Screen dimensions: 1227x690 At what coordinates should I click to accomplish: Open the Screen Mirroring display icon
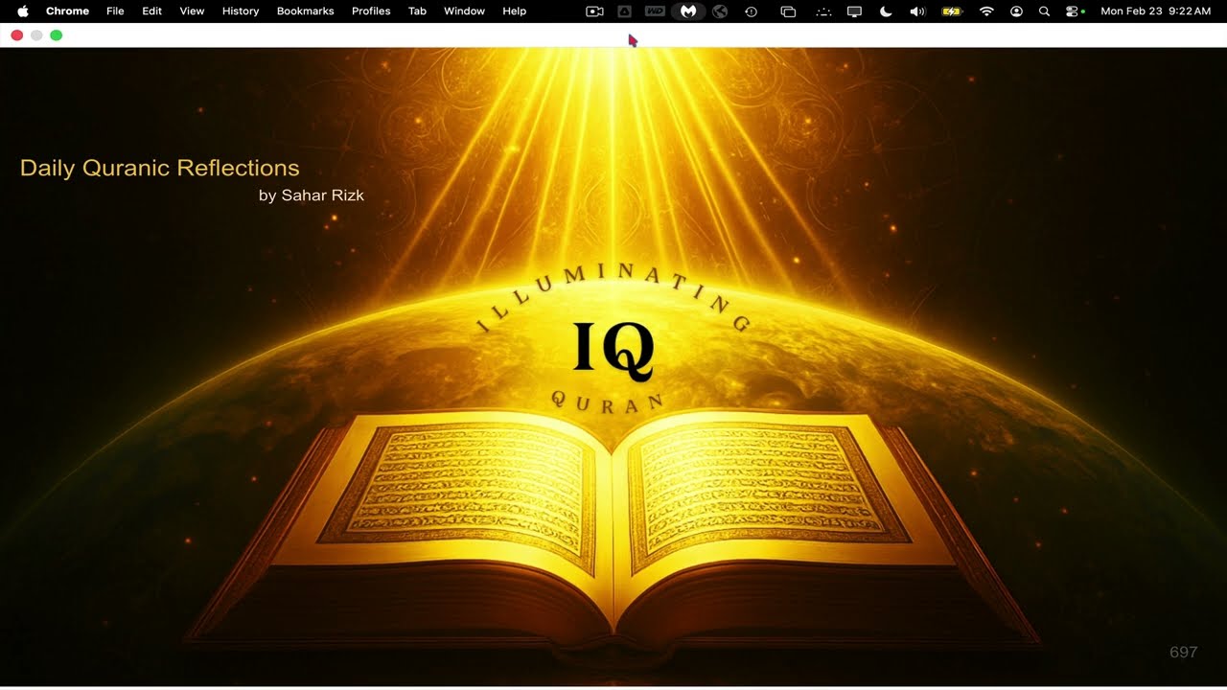[x=854, y=11]
